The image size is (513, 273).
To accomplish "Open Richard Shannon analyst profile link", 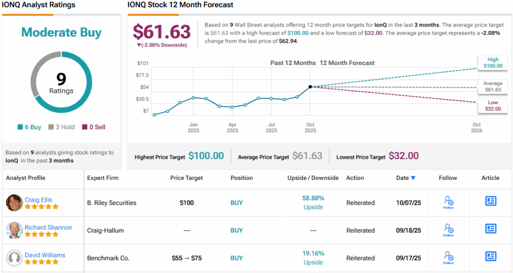I will pos(48,227).
